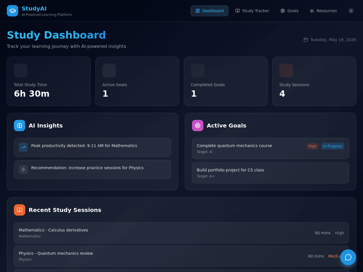Click the Target: A+ label
Viewport: 363px width, 272px height.
(206, 176)
